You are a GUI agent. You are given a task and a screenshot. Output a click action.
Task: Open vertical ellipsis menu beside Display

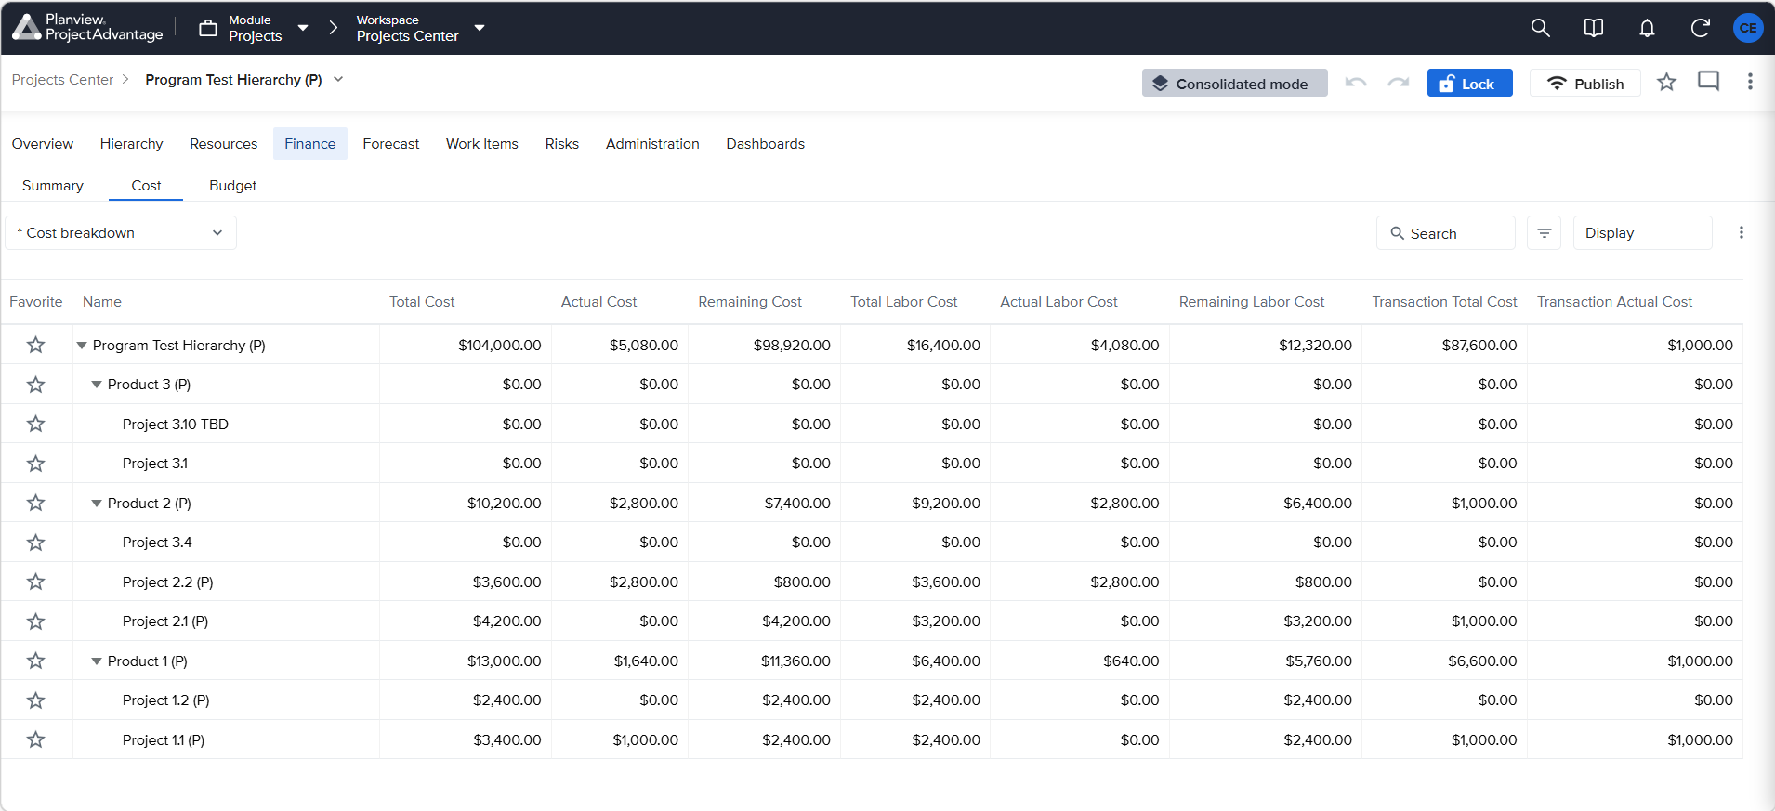click(x=1741, y=233)
